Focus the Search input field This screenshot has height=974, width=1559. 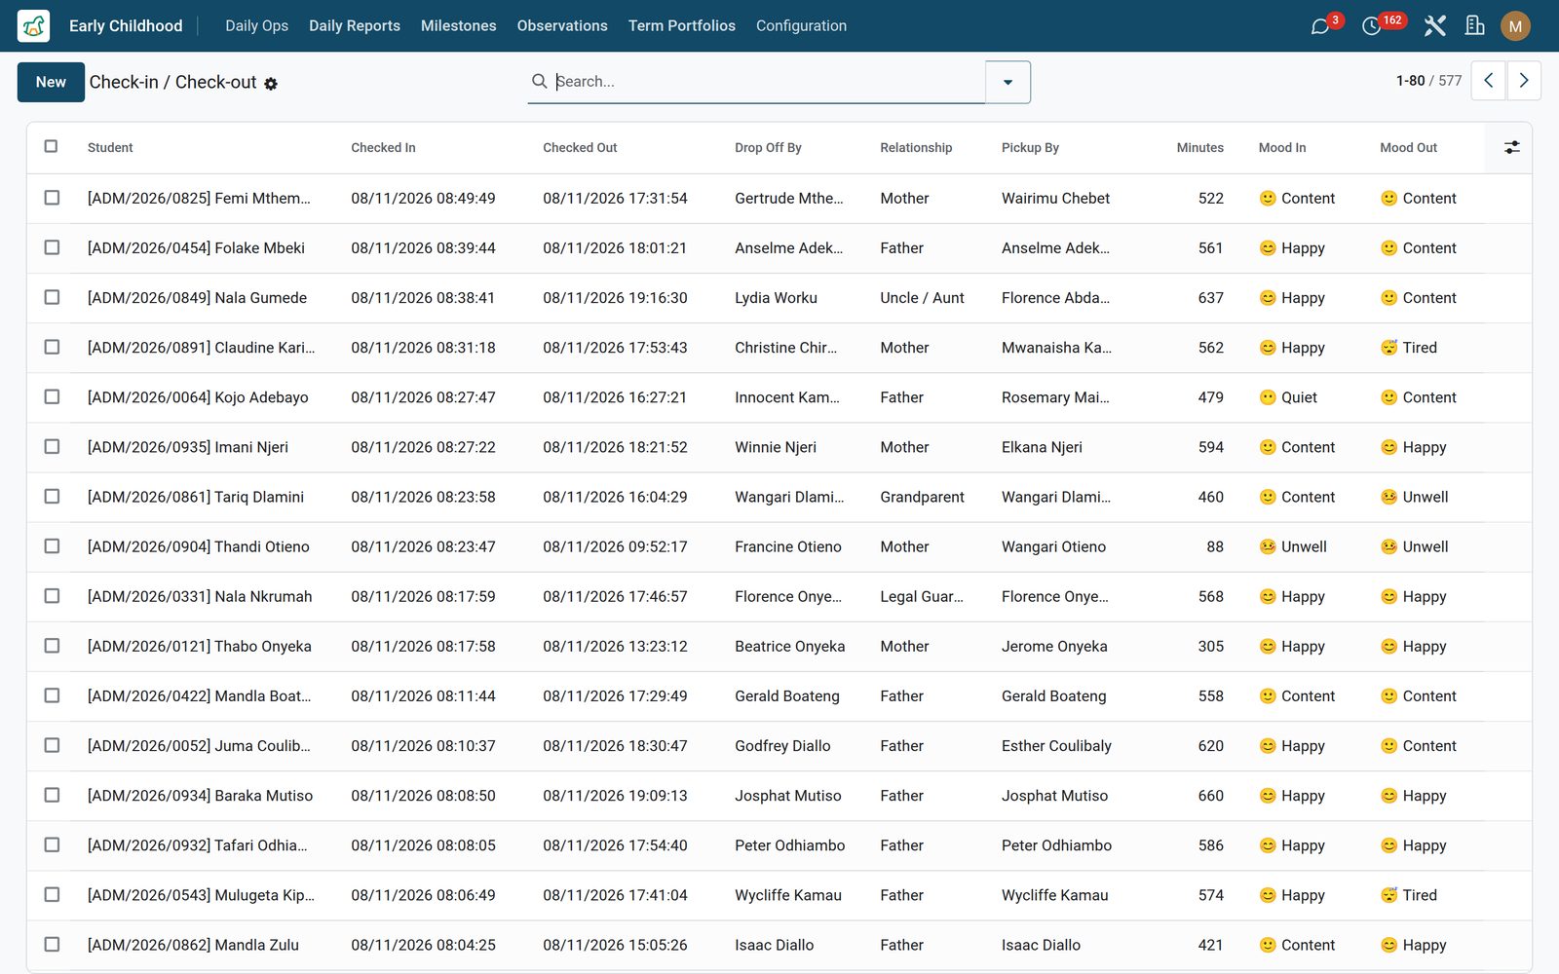pyautogui.click(x=768, y=81)
